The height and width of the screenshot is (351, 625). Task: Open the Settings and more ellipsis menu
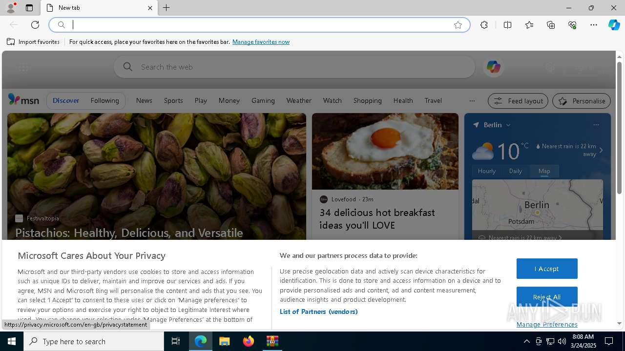point(594,25)
